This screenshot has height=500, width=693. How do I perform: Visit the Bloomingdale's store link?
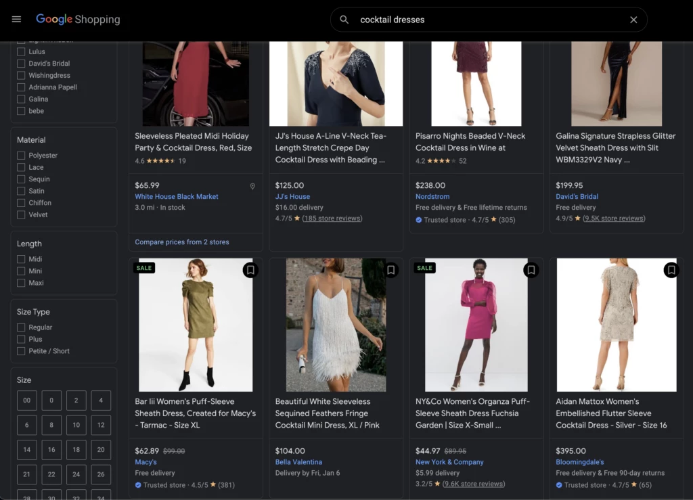pos(580,462)
